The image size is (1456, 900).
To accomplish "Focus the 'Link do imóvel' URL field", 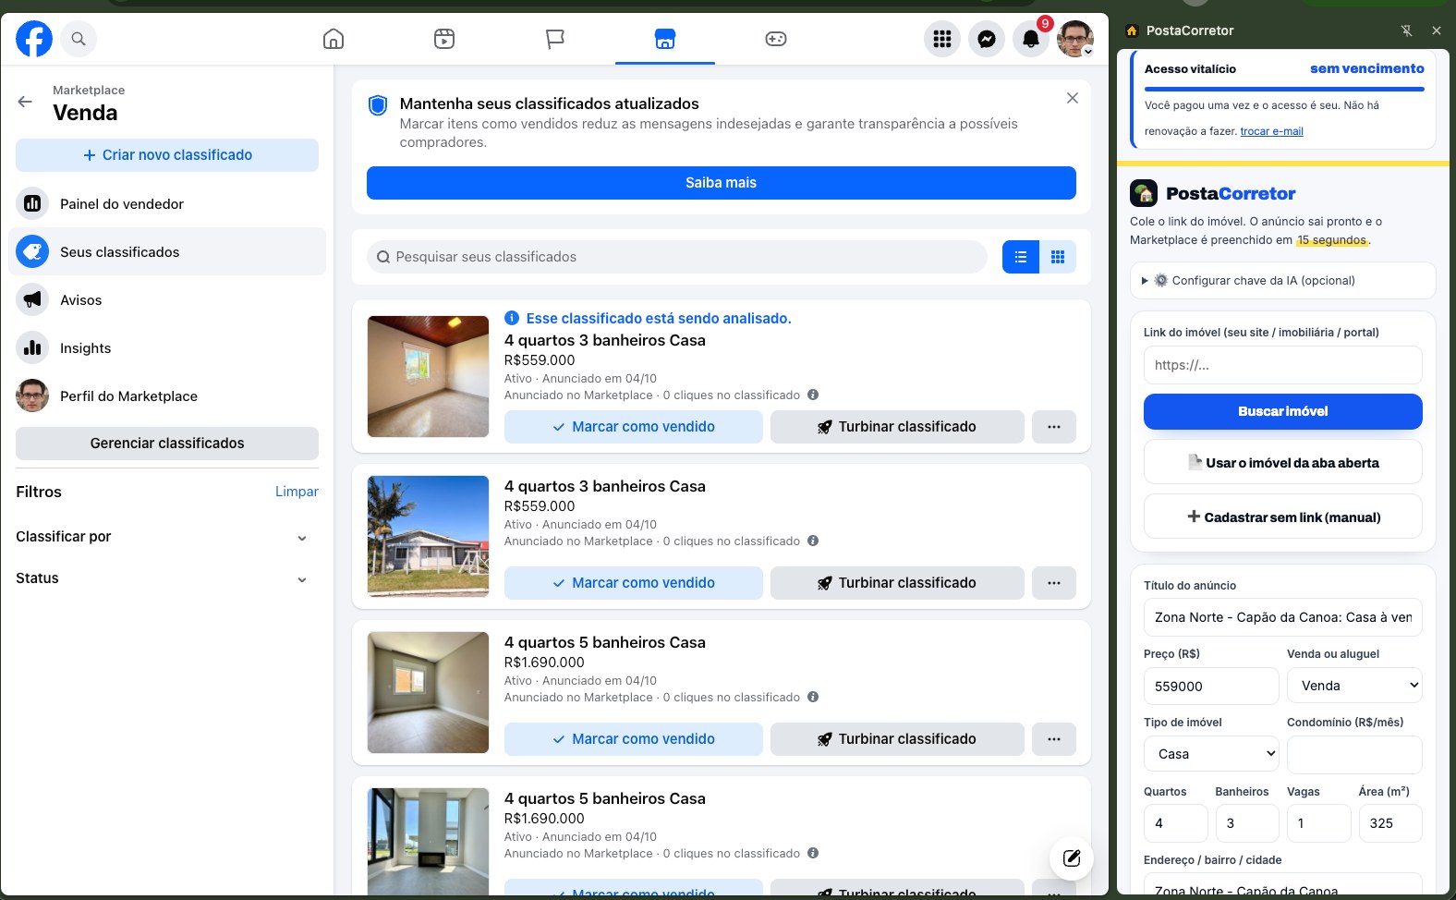I will click(1283, 365).
